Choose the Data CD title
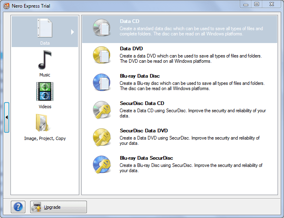Viewport: 284px width, 218px height. [130, 21]
